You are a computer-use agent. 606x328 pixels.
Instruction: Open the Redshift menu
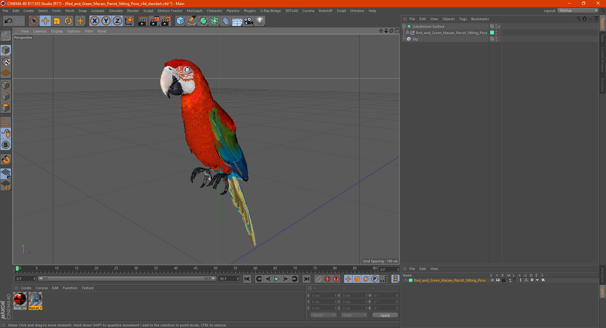325,11
